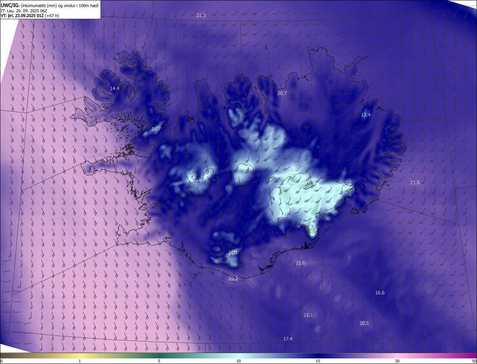Click the 20.7 value label

point(282,93)
